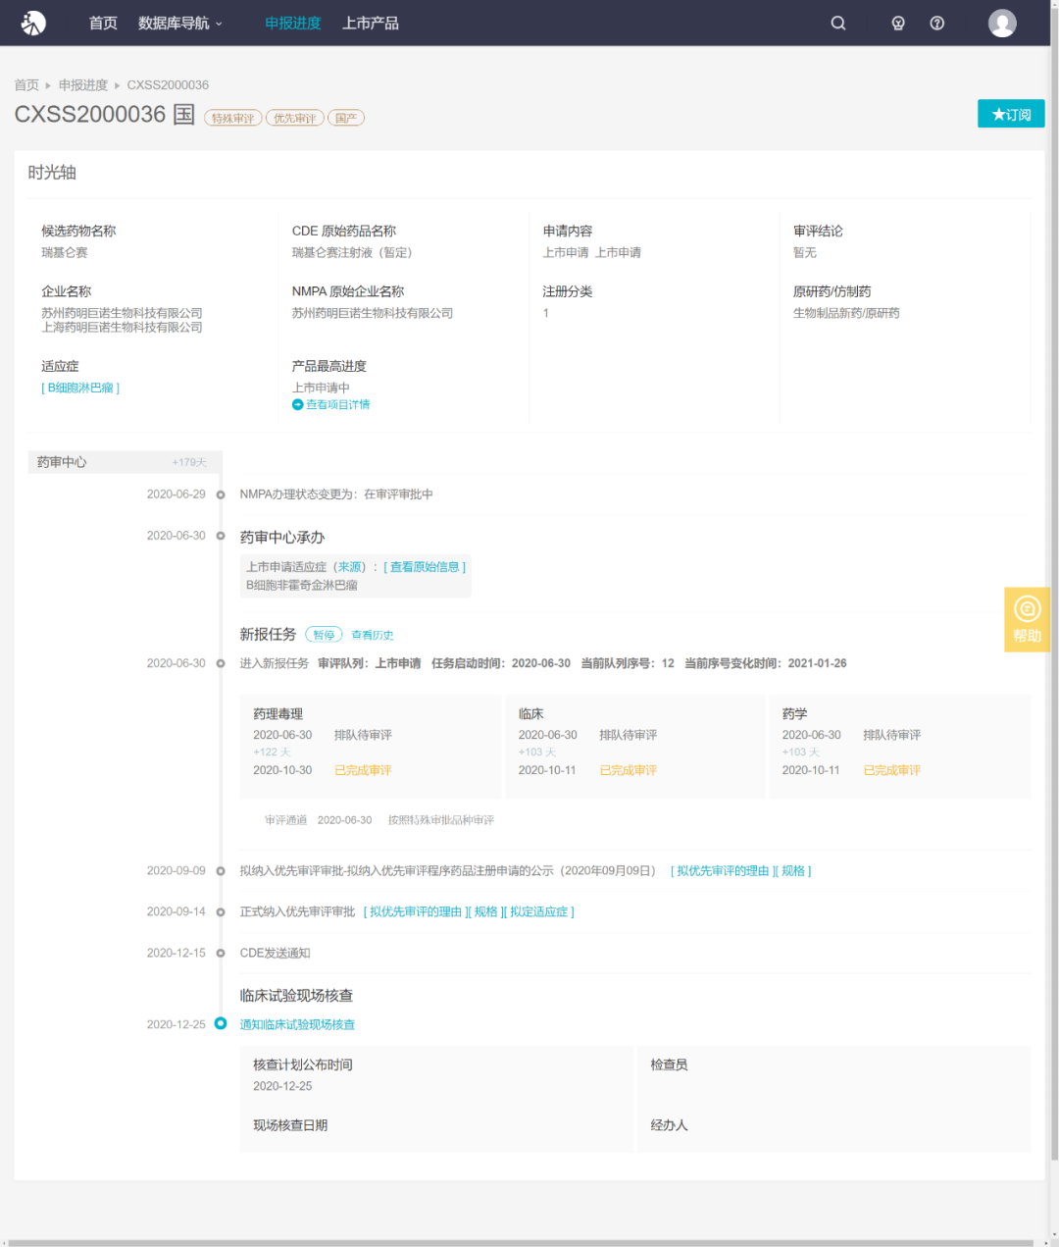Click the ★订阅 subscribe button
Viewport: 1059px width, 1247px height.
[1011, 114]
